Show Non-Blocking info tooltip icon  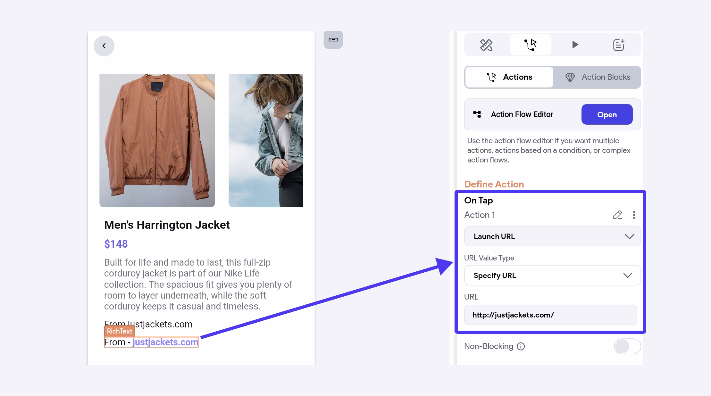click(x=521, y=346)
